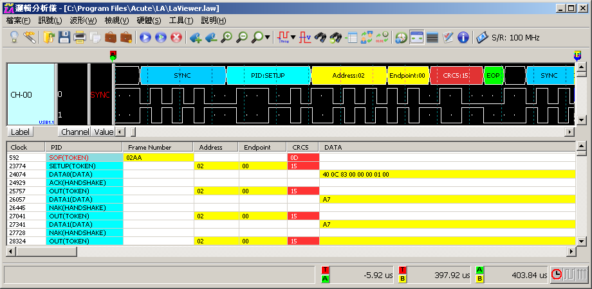Click the checklist notepad icon
The width and height of the screenshot is (592, 289).
(447, 37)
